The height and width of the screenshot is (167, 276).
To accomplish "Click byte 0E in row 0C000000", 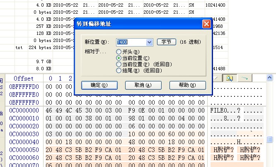I will coord(141,111).
